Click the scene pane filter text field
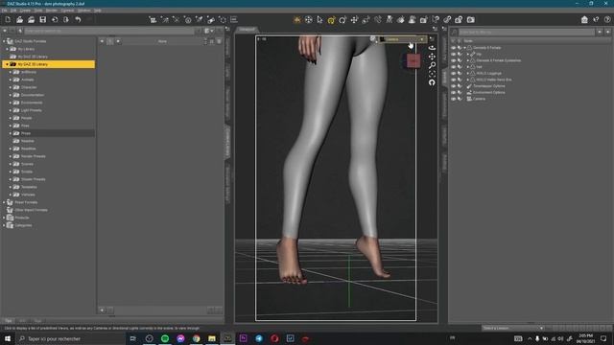Viewport: 614px width, 345px height. 527,32
